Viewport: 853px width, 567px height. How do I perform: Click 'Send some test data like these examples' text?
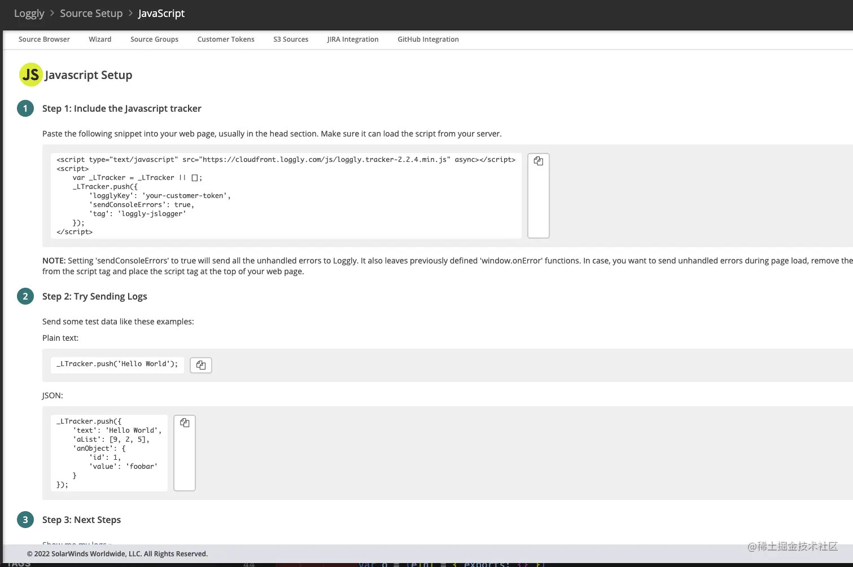click(x=118, y=322)
